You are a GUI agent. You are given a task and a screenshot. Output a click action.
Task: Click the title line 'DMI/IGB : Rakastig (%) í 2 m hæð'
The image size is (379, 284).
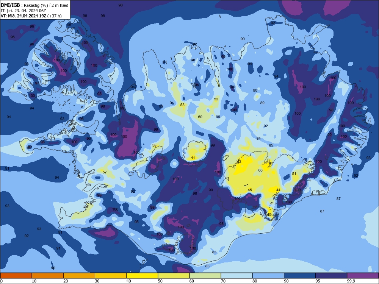tap(34, 5)
